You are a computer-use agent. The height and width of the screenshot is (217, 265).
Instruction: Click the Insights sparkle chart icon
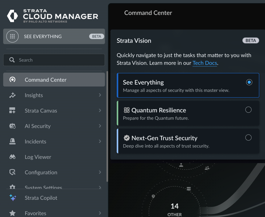(x=13, y=95)
